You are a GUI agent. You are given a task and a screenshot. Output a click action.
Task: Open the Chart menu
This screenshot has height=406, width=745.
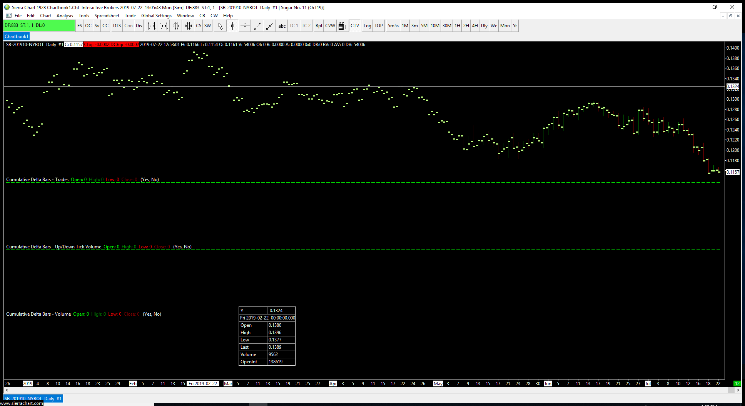(x=45, y=16)
